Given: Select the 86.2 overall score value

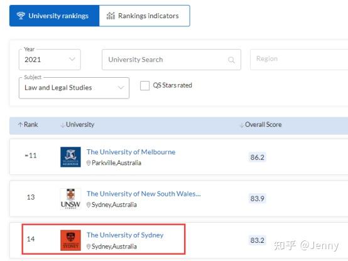Looking at the screenshot, I should click(257, 157).
